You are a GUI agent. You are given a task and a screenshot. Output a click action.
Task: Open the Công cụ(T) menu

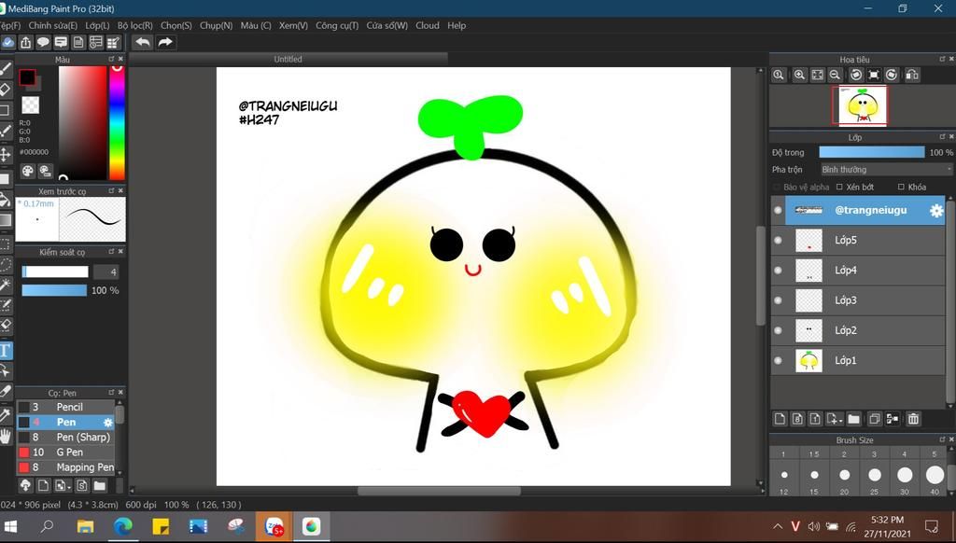pyautogui.click(x=336, y=25)
